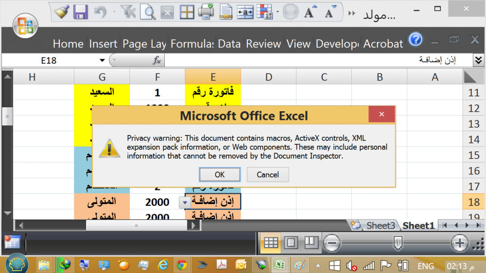This screenshot has width=486, height=273.
Task: Click the borders grid icon
Action: (187, 13)
